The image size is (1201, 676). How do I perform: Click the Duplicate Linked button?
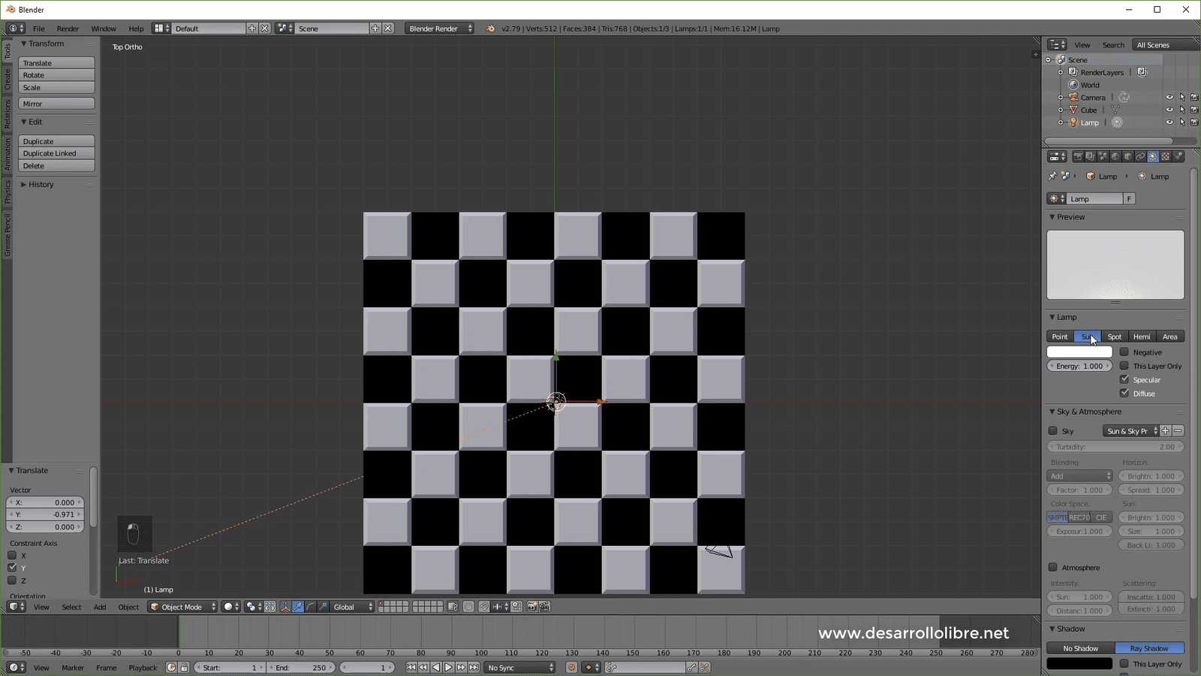pyautogui.click(x=57, y=153)
